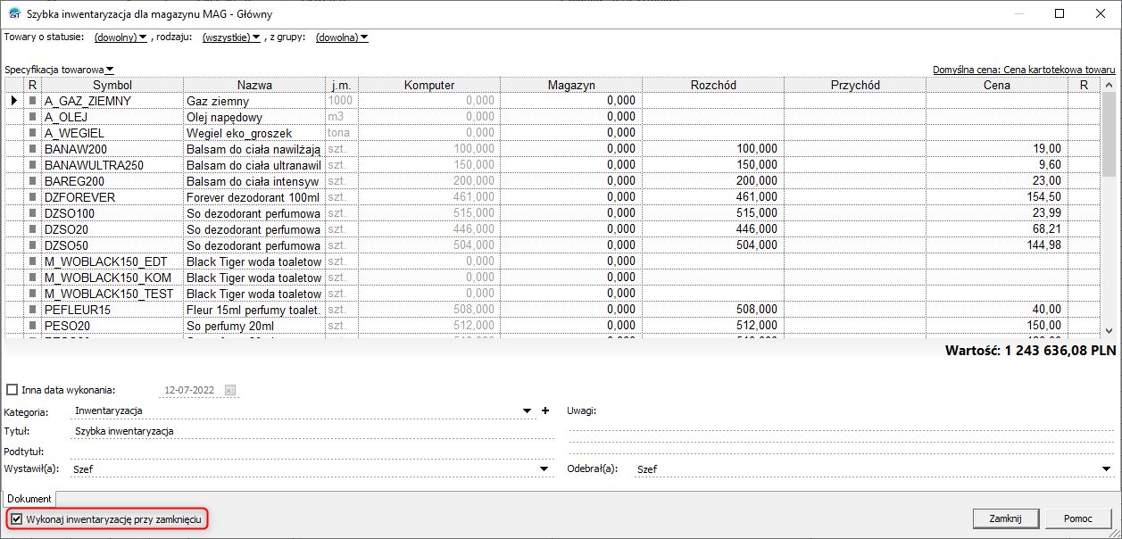Open the Wystawił(a) dropdown
Viewport: 1122px width, 539px height.
(x=544, y=469)
